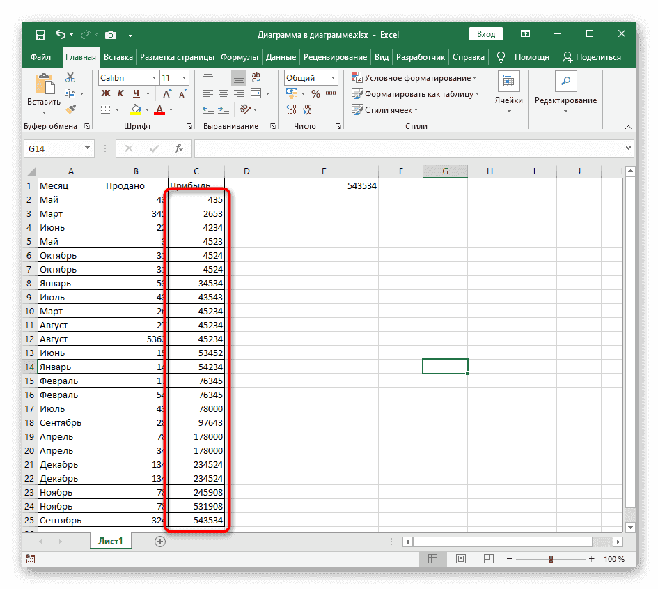The height and width of the screenshot is (589, 658).
Task: Open the font size dropdown
Action: pyautogui.click(x=183, y=77)
